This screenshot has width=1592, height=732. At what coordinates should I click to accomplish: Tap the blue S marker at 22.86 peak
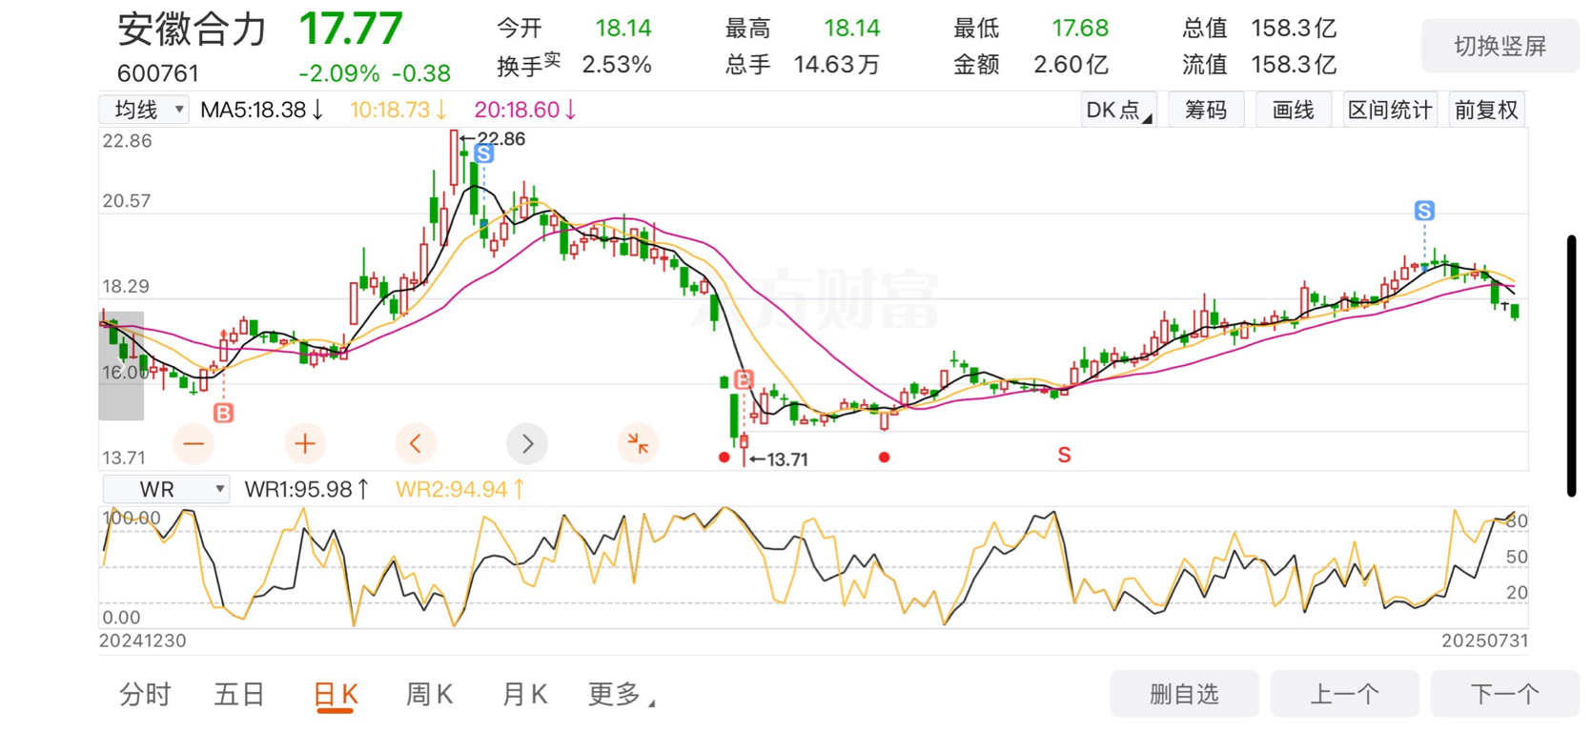[x=483, y=153]
